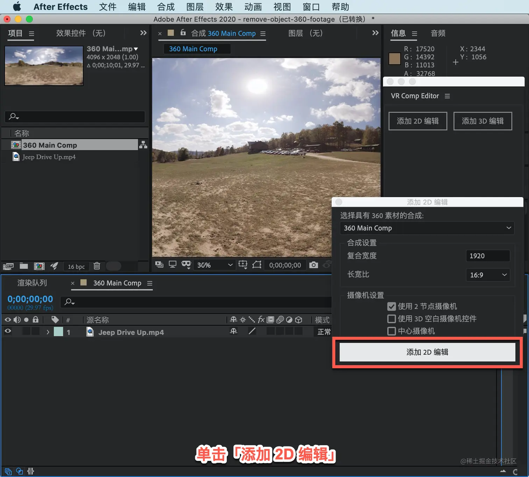Open project flowchart rocket icon
The height and width of the screenshot is (477, 529).
pos(54,266)
